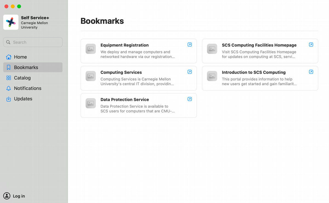The width and height of the screenshot is (329, 203).
Task: Open Data Protection Service external link arrow
Action: pyautogui.click(x=190, y=99)
